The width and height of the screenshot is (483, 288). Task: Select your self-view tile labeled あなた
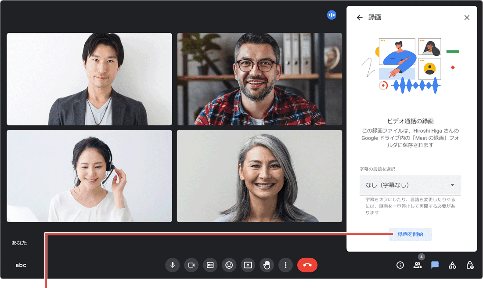pyautogui.click(x=19, y=242)
